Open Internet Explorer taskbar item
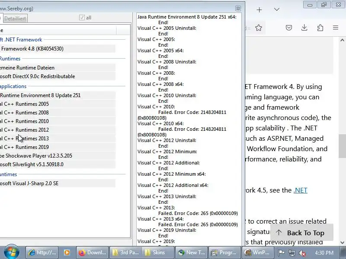 [x=42, y=253]
